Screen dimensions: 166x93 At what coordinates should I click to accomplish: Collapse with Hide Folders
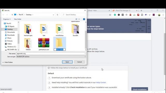[8, 62]
